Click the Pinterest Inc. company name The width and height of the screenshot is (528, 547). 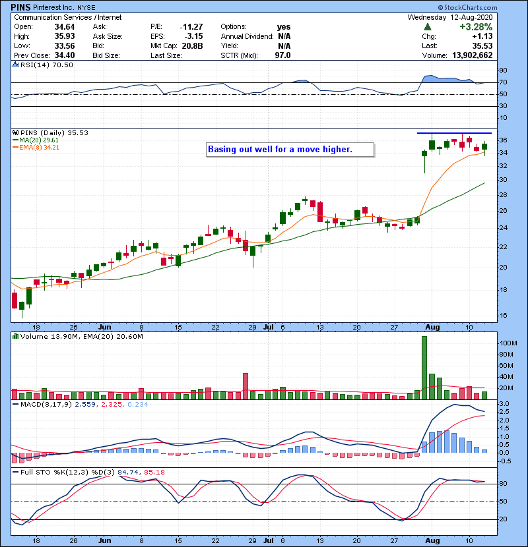coord(53,7)
